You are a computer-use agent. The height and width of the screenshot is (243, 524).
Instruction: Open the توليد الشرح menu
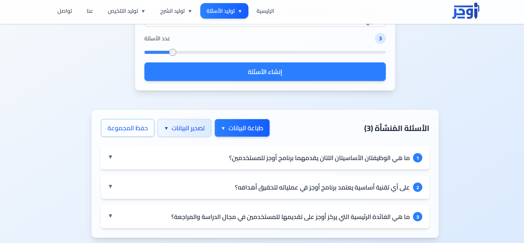(x=176, y=11)
